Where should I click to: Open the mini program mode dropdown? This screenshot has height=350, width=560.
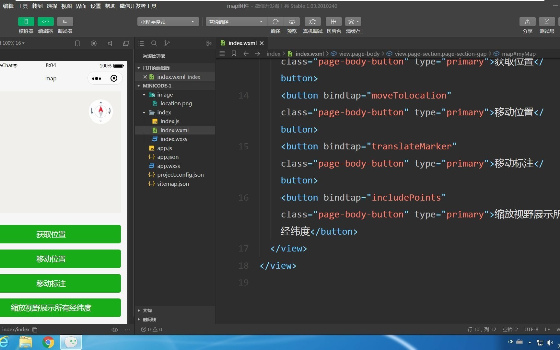pyautogui.click(x=168, y=22)
